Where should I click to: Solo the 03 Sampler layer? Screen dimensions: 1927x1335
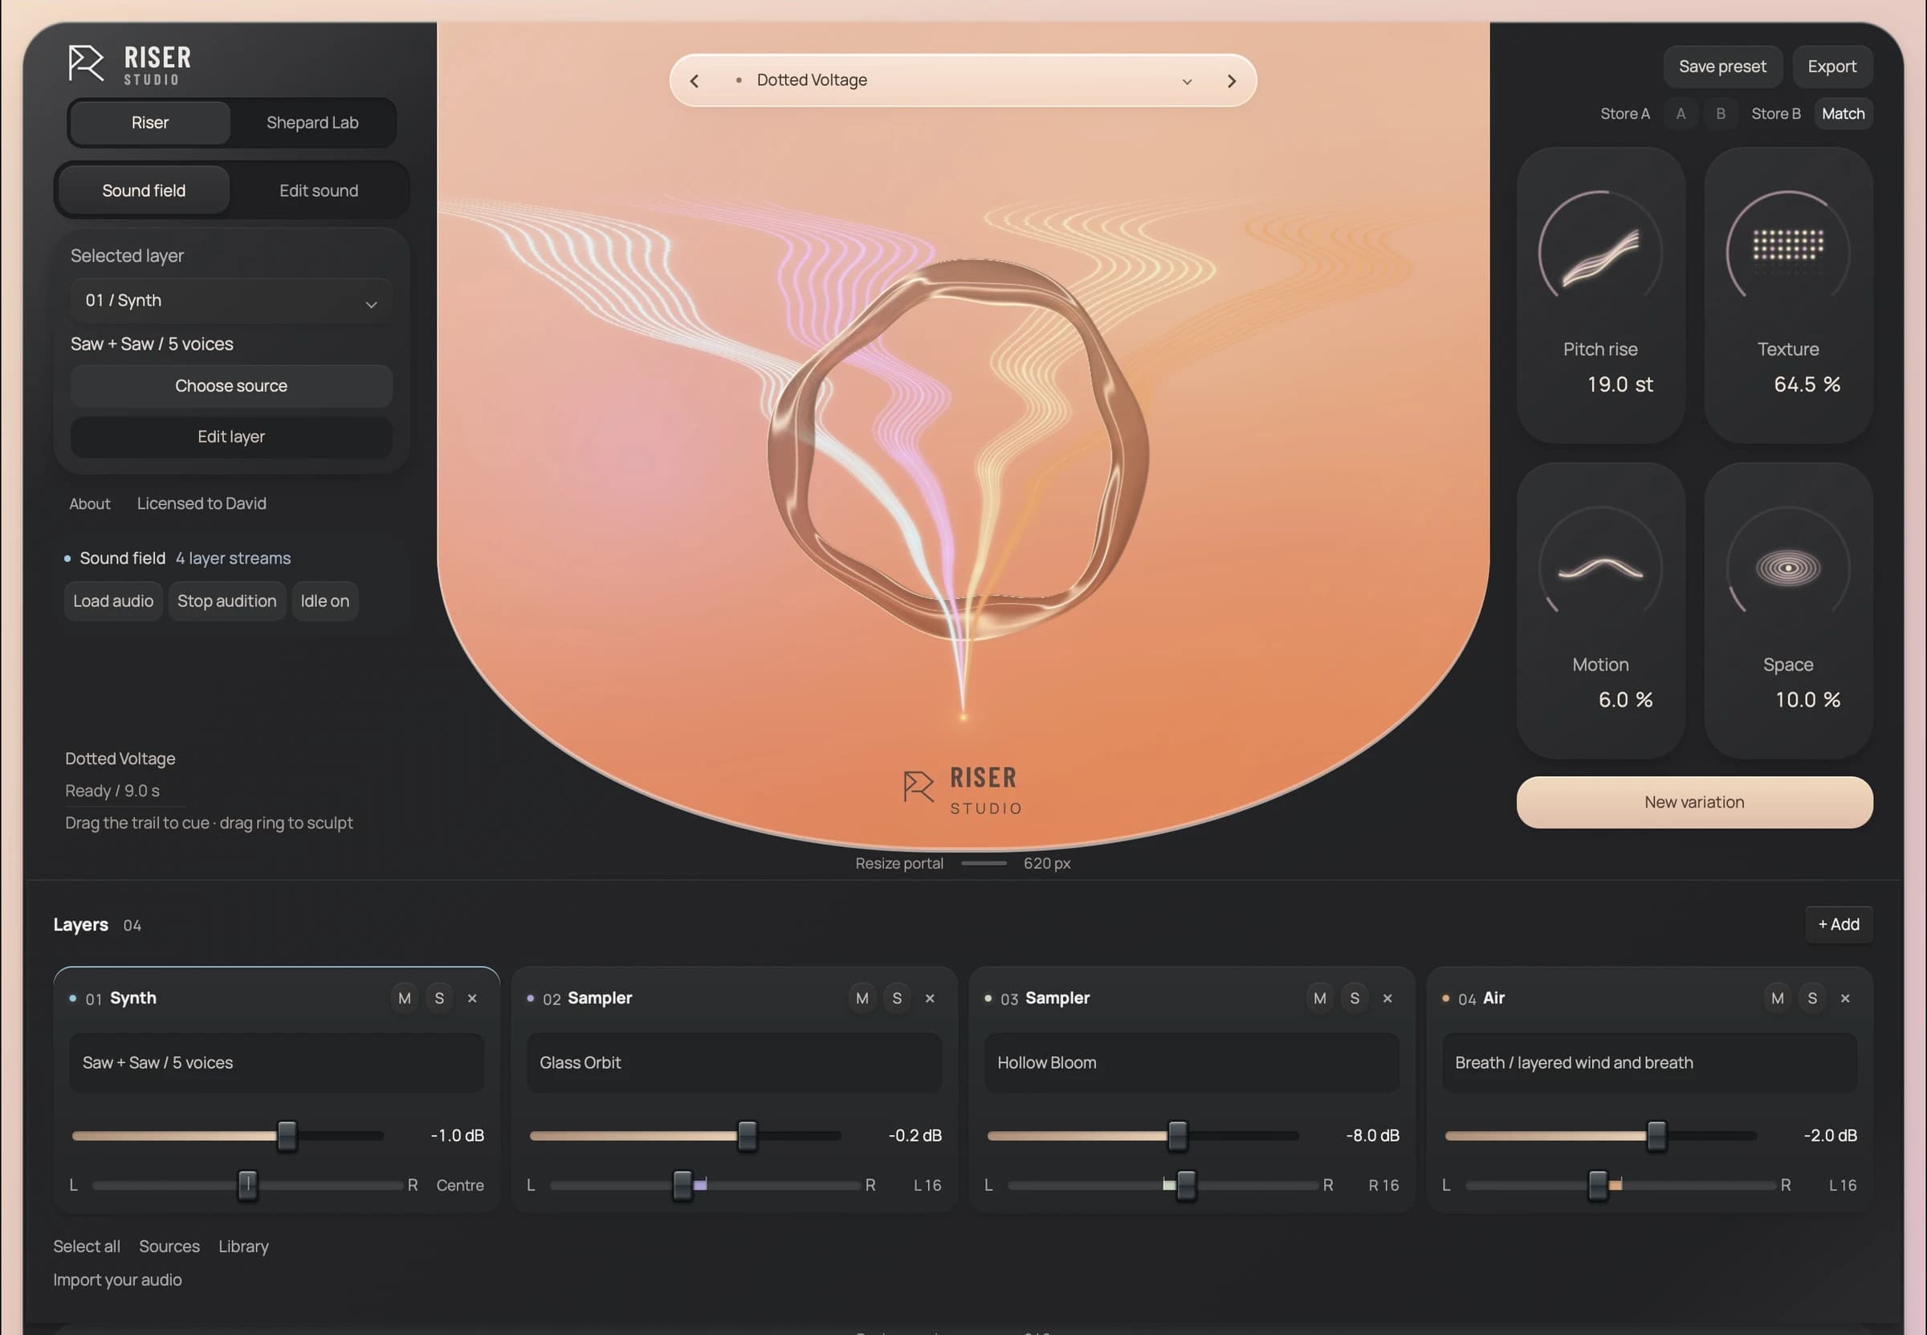(1355, 998)
